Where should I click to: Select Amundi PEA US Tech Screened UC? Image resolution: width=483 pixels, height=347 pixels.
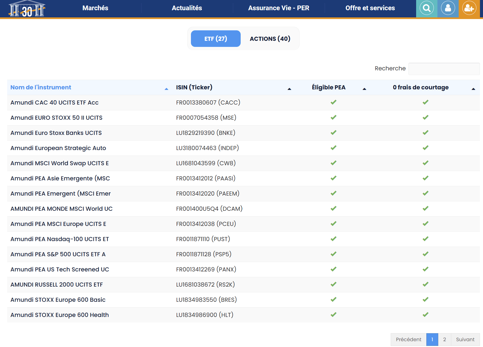pyautogui.click(x=60, y=269)
